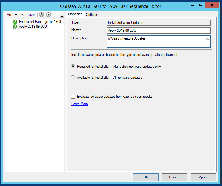Click the OK button
222x186 pixels.
pos(146,177)
